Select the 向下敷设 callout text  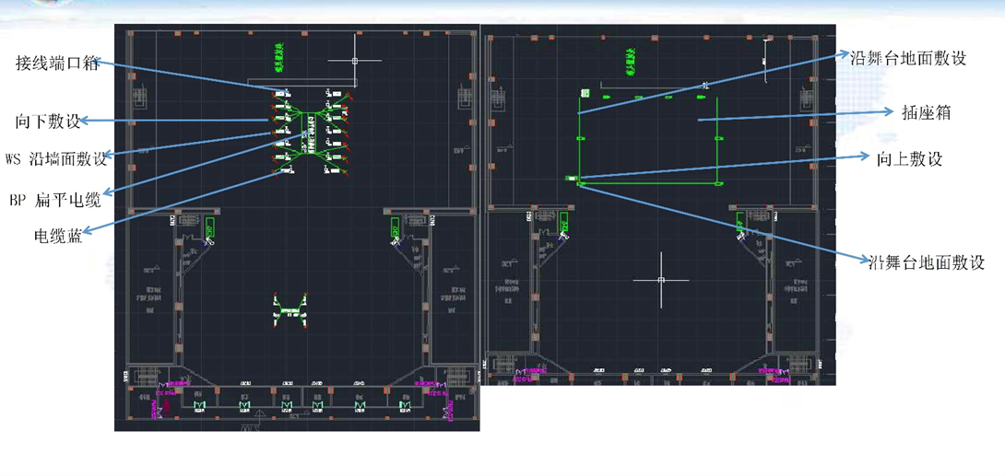click(48, 121)
